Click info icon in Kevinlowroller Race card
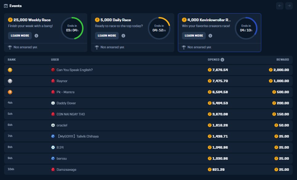This screenshot has height=180, width=297. click(210, 36)
